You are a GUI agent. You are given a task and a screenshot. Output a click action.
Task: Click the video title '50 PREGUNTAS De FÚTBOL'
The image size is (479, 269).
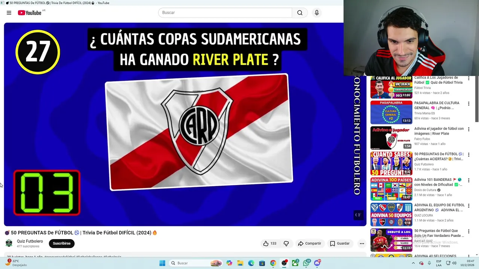80,233
